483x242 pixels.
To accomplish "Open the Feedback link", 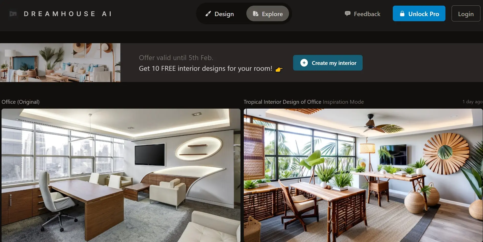I will click(363, 14).
